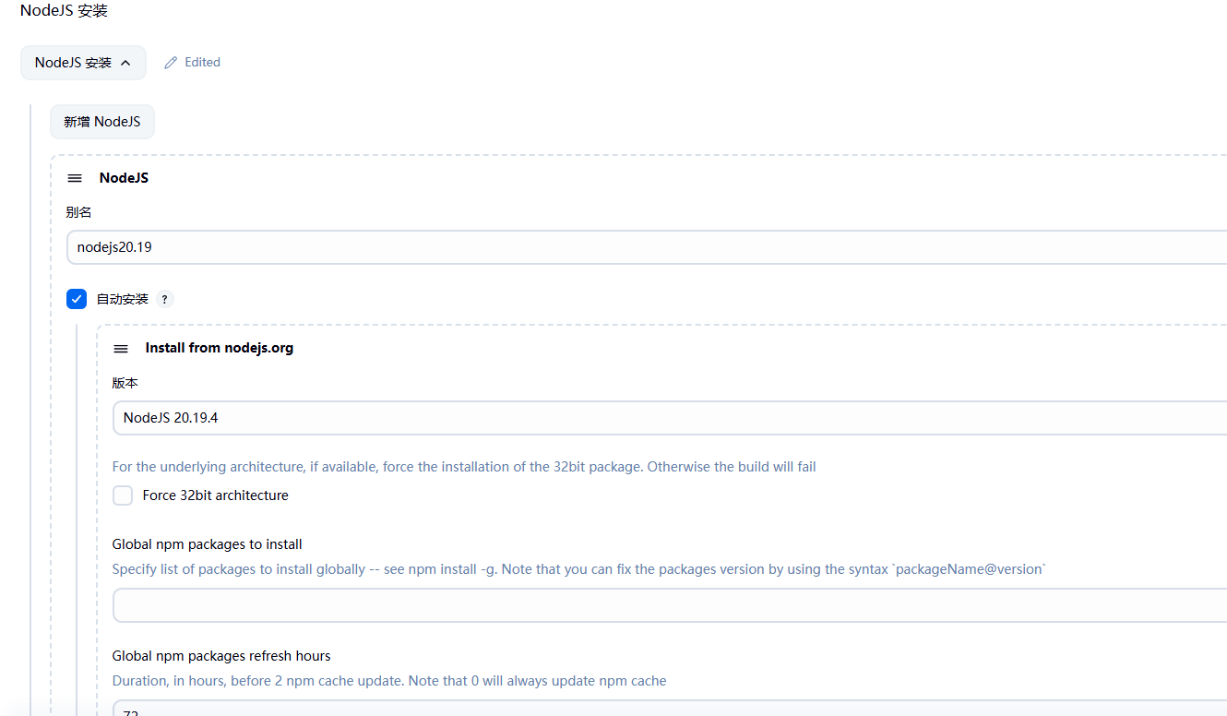Click into Global npm packages to install field
1227x716 pixels.
tap(670, 605)
